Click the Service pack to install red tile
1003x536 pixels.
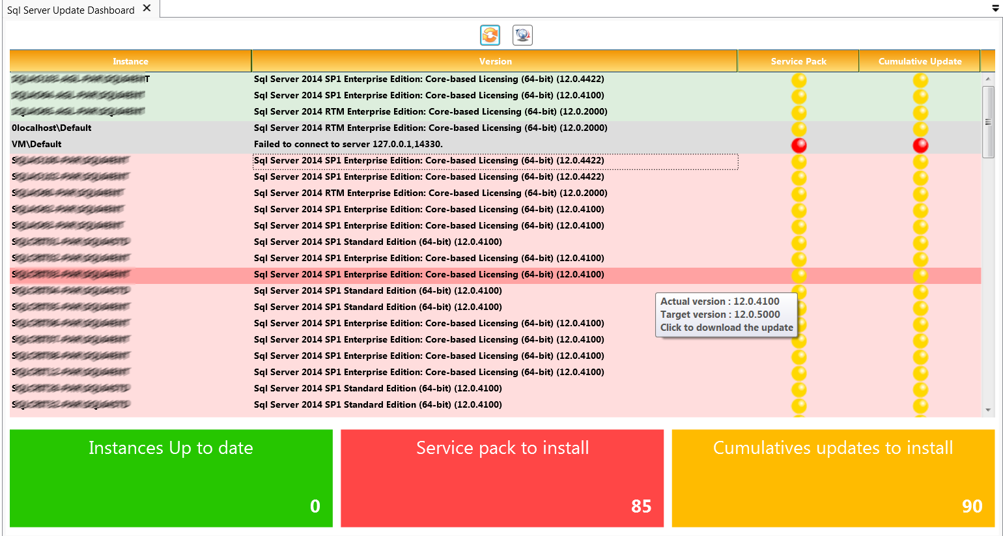click(502, 478)
